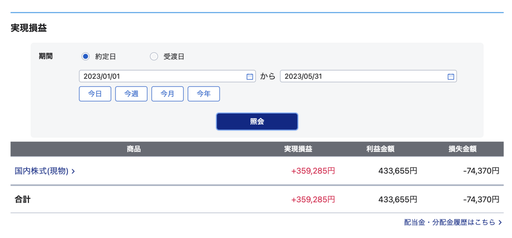Click the +359,285円 value in the 合計 row

tap(313, 199)
